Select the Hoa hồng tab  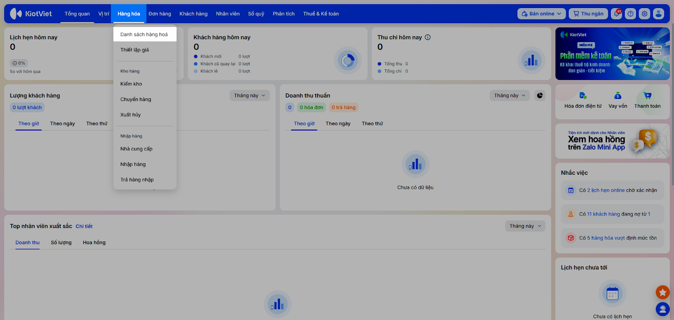[x=94, y=243]
